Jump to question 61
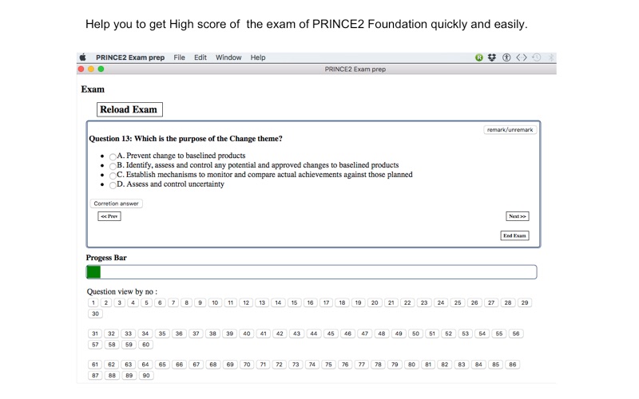Screen dimensions: 639x399 click(95, 365)
